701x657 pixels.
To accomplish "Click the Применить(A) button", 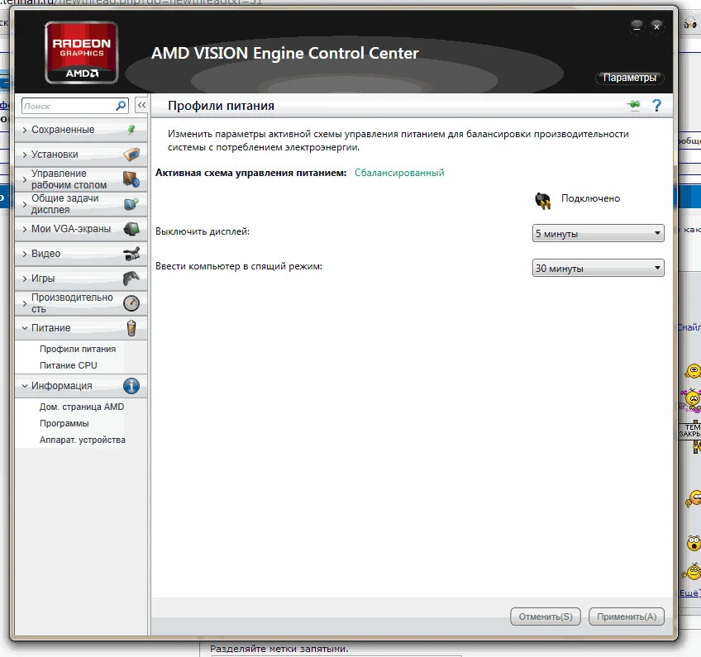I will click(x=627, y=617).
